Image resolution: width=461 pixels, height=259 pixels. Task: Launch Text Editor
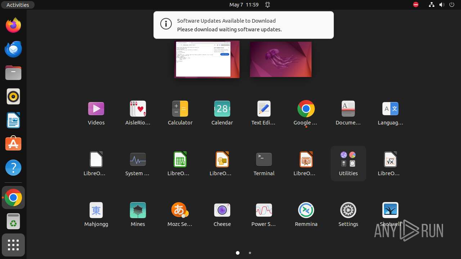[x=264, y=113]
